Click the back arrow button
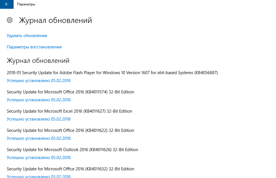Screen dimensions: 276x178 7,4
